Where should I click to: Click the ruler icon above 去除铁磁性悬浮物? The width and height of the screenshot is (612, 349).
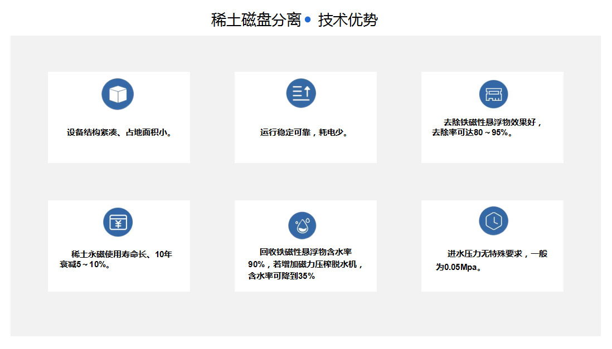click(493, 94)
